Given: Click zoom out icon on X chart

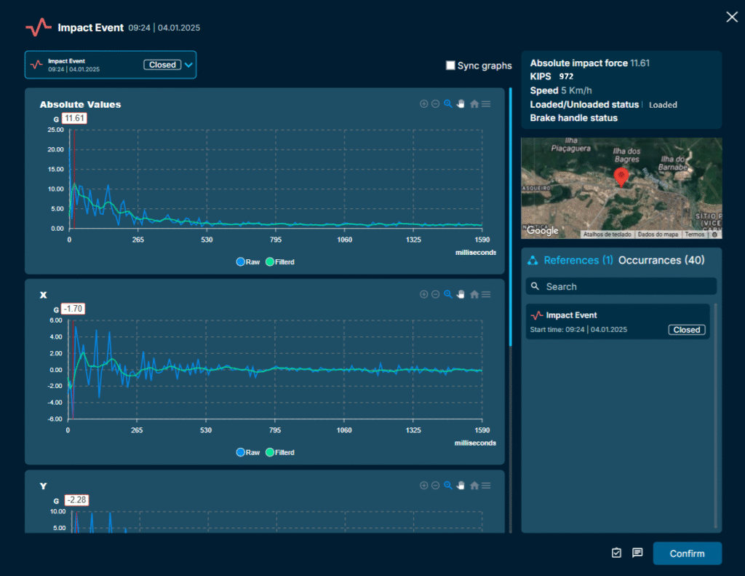Looking at the screenshot, I should point(435,295).
